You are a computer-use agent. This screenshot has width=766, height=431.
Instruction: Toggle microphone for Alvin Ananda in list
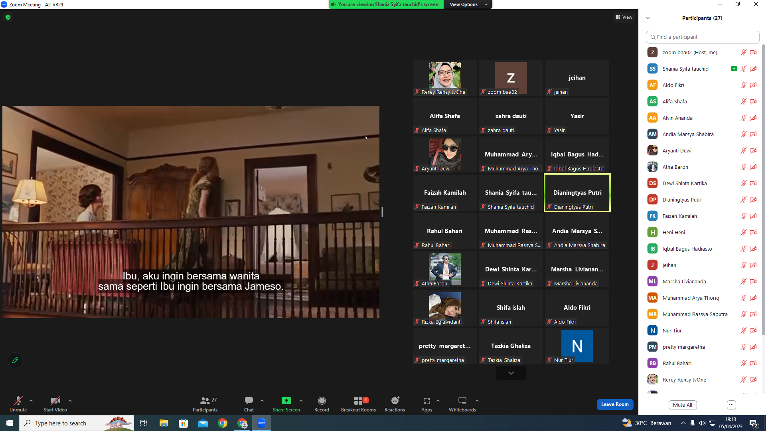744,118
